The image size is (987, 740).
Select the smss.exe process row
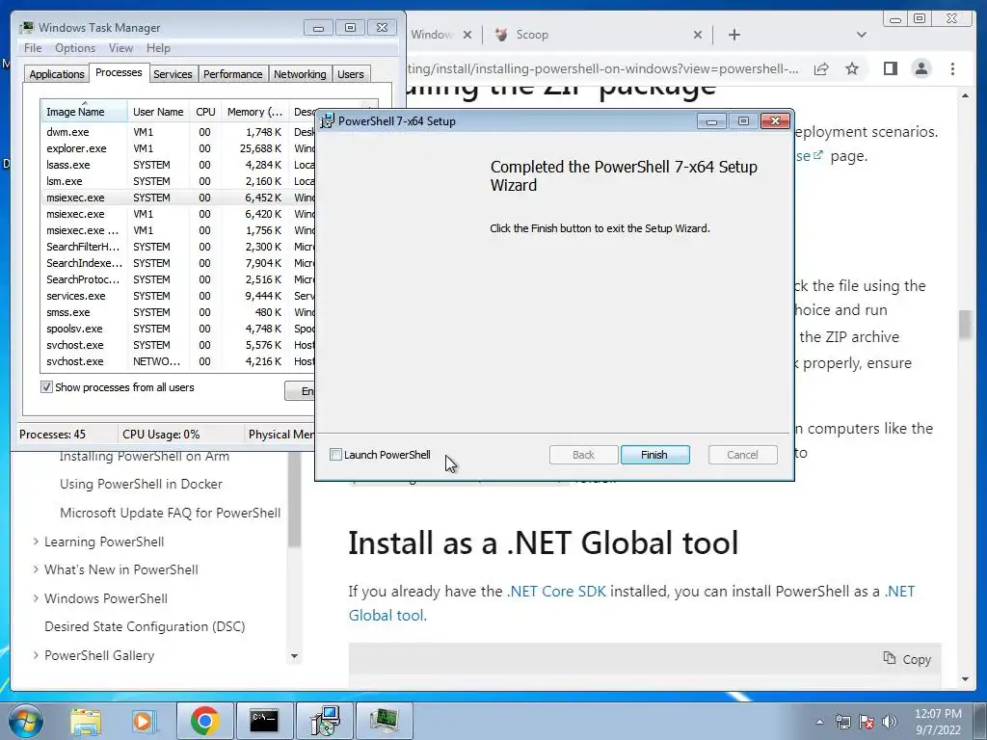(177, 312)
